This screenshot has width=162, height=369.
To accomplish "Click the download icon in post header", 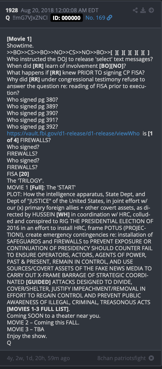I will [143, 10].
